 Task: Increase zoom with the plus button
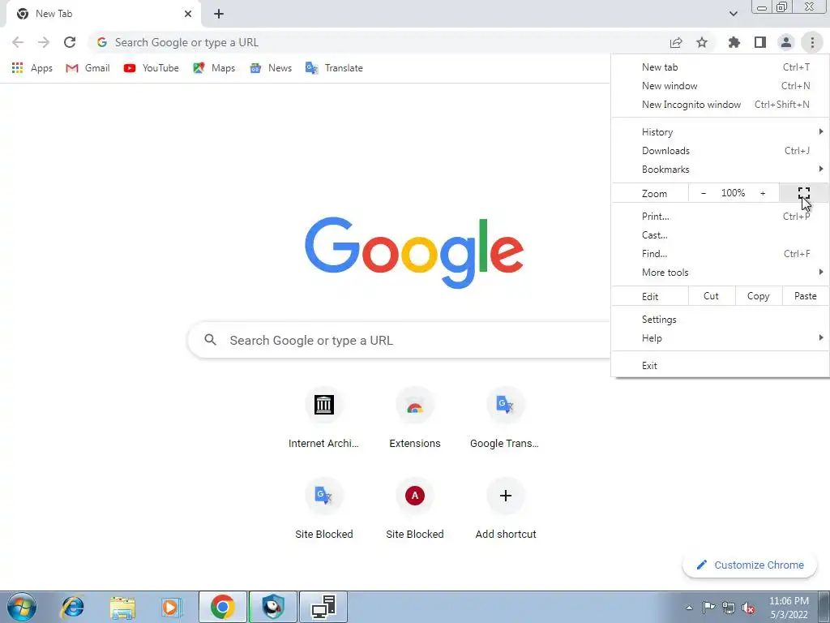tap(763, 193)
